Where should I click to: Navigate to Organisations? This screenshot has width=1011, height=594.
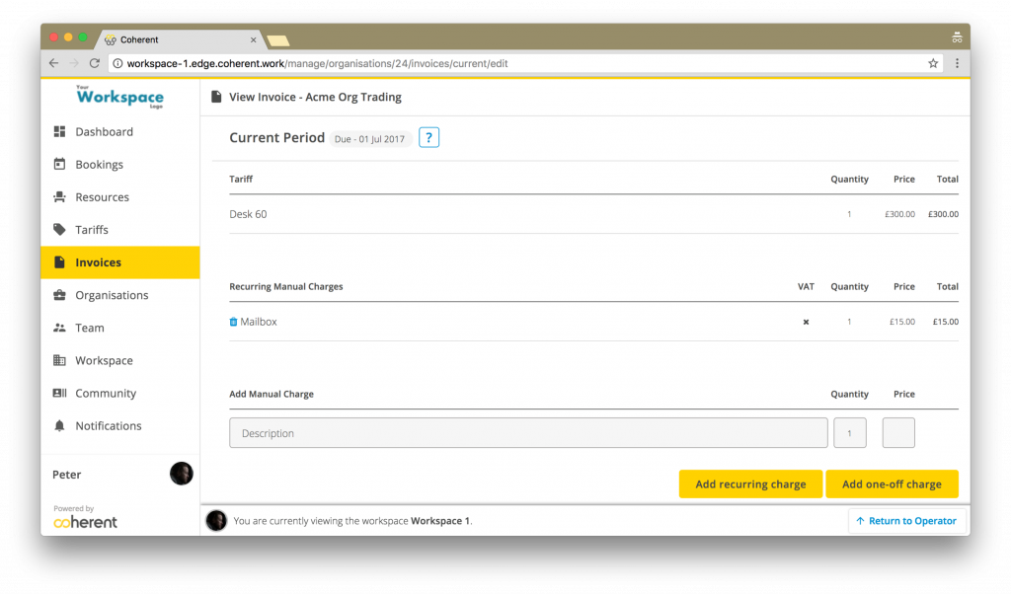coord(119,295)
